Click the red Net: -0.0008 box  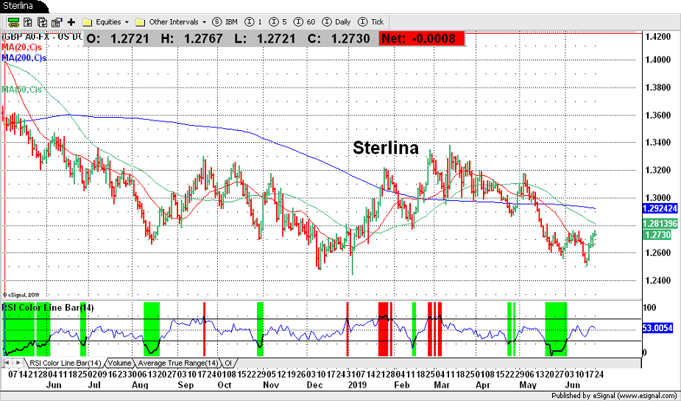coord(422,38)
